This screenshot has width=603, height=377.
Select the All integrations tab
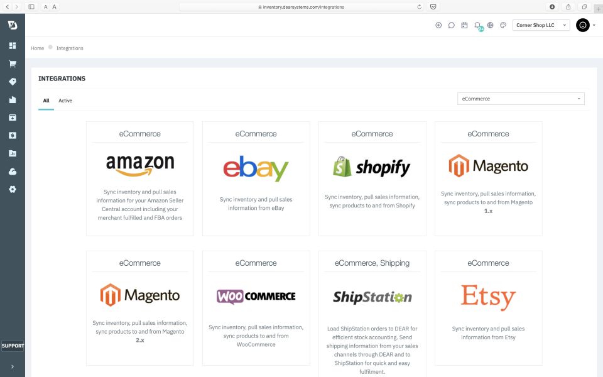[46, 101]
